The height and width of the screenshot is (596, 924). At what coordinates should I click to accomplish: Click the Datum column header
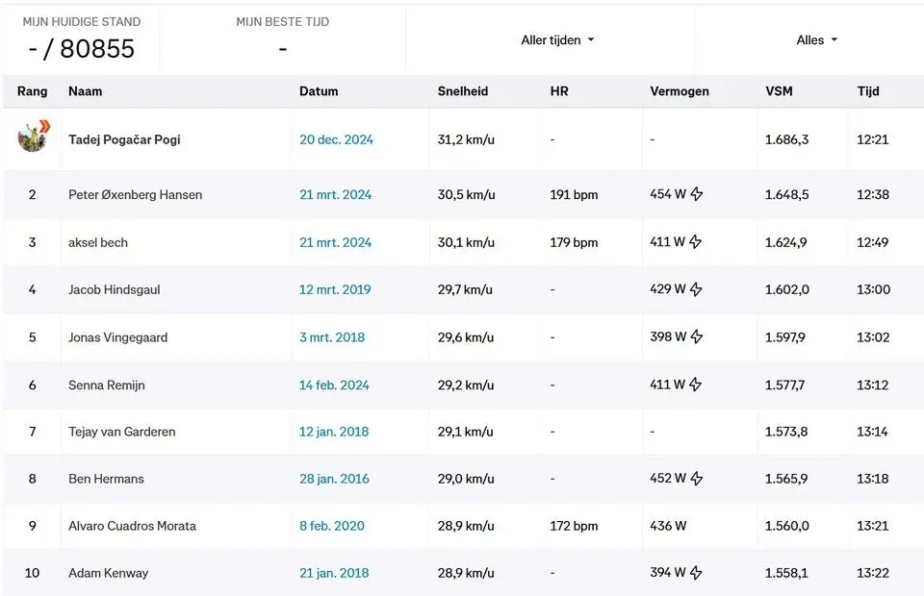pyautogui.click(x=319, y=91)
